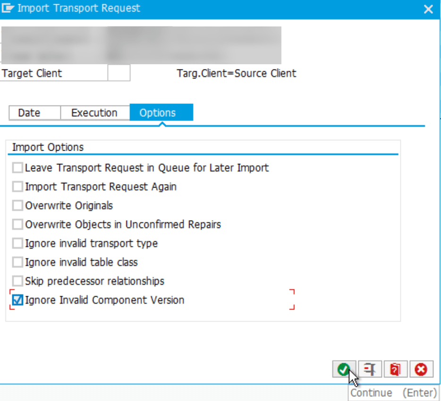Uncheck Ignore Invalid Component Version

pyautogui.click(x=17, y=300)
